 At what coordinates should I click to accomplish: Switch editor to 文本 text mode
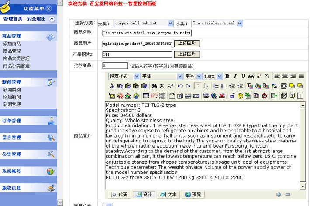(x=169, y=194)
